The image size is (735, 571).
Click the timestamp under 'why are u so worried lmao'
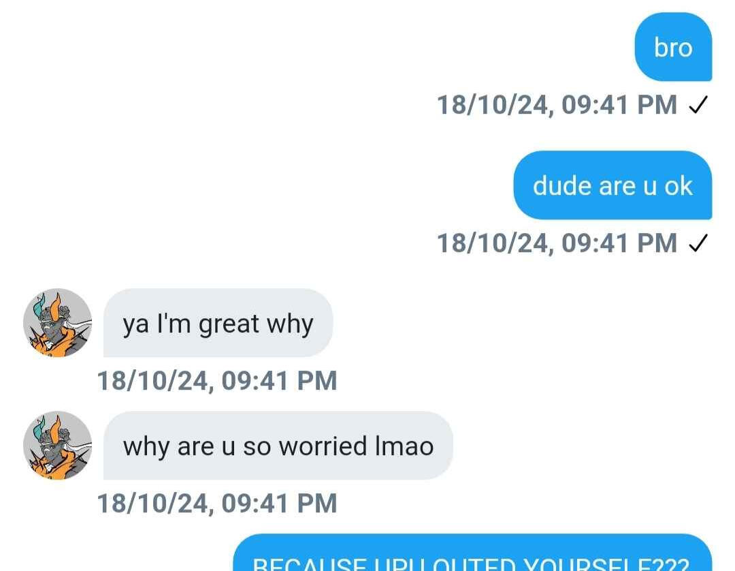(217, 504)
